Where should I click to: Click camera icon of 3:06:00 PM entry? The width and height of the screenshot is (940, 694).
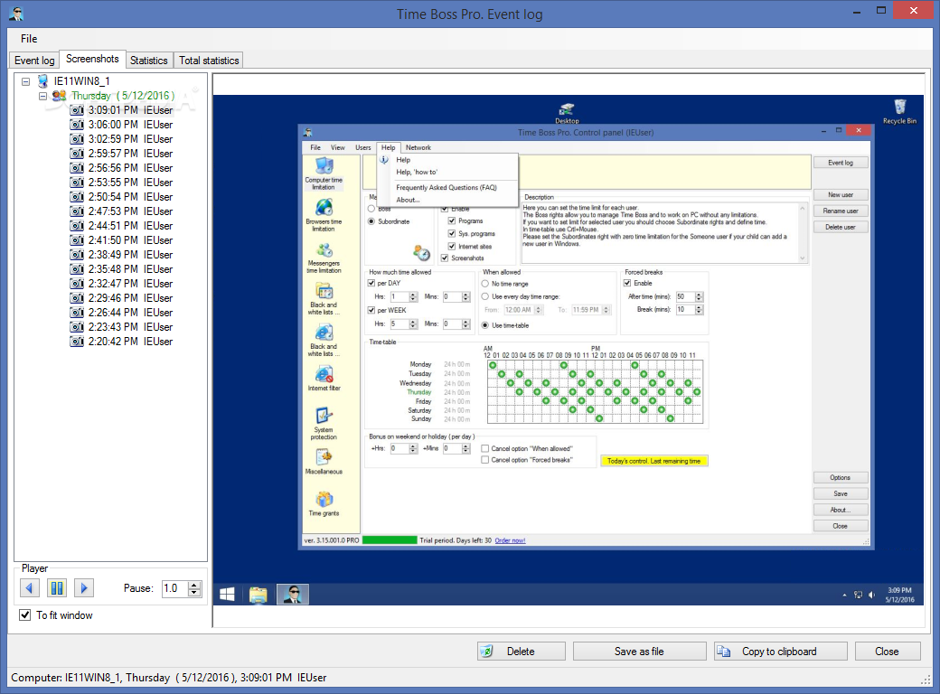[77, 125]
